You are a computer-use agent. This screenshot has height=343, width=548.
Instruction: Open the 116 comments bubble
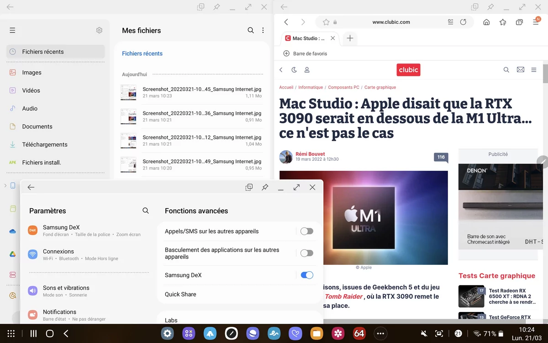tap(441, 158)
